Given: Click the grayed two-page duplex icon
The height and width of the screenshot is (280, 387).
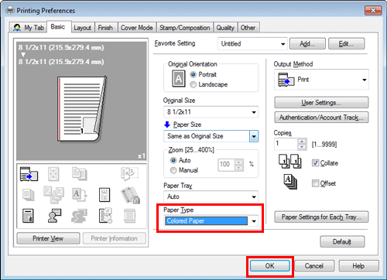Looking at the screenshot, I should tap(80, 174).
